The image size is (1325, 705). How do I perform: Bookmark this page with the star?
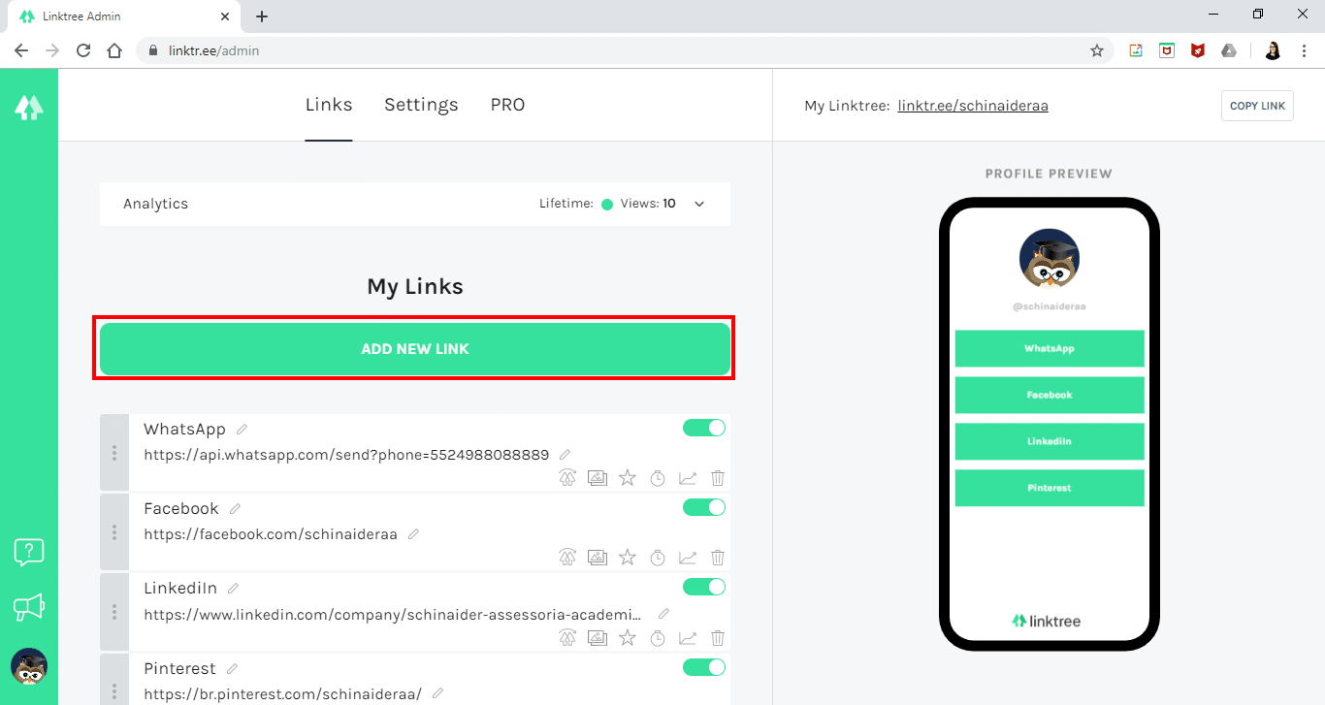pyautogui.click(x=1097, y=50)
